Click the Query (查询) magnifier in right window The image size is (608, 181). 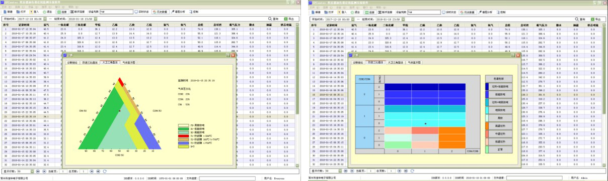click(x=576, y=19)
